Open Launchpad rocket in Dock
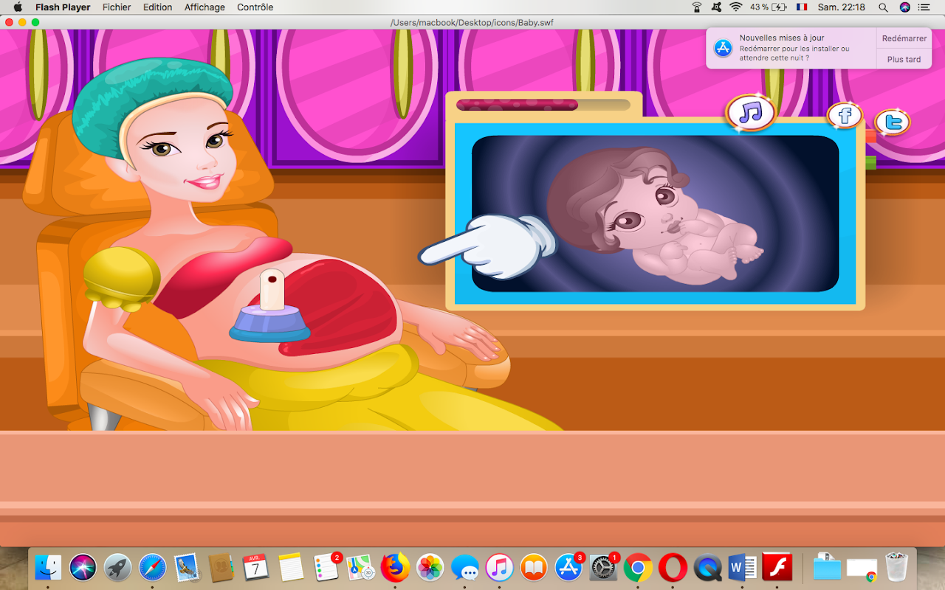Screen dimensions: 945x590 click(117, 567)
